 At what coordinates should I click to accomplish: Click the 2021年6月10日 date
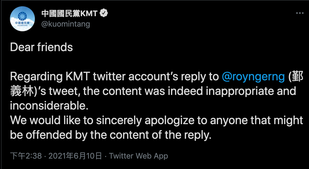coord(75,156)
